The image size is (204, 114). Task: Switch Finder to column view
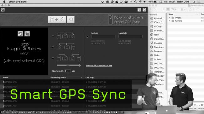pos(172,9)
